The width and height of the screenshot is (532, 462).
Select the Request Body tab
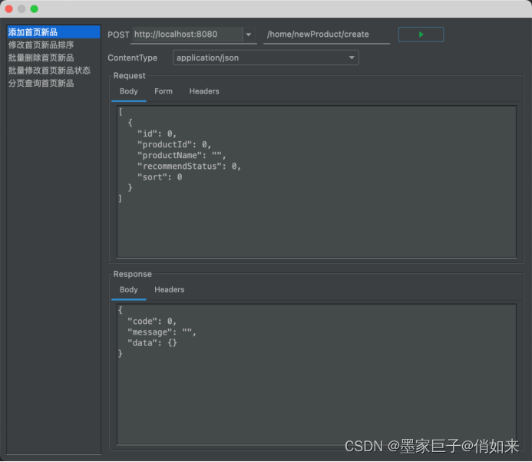coord(128,91)
